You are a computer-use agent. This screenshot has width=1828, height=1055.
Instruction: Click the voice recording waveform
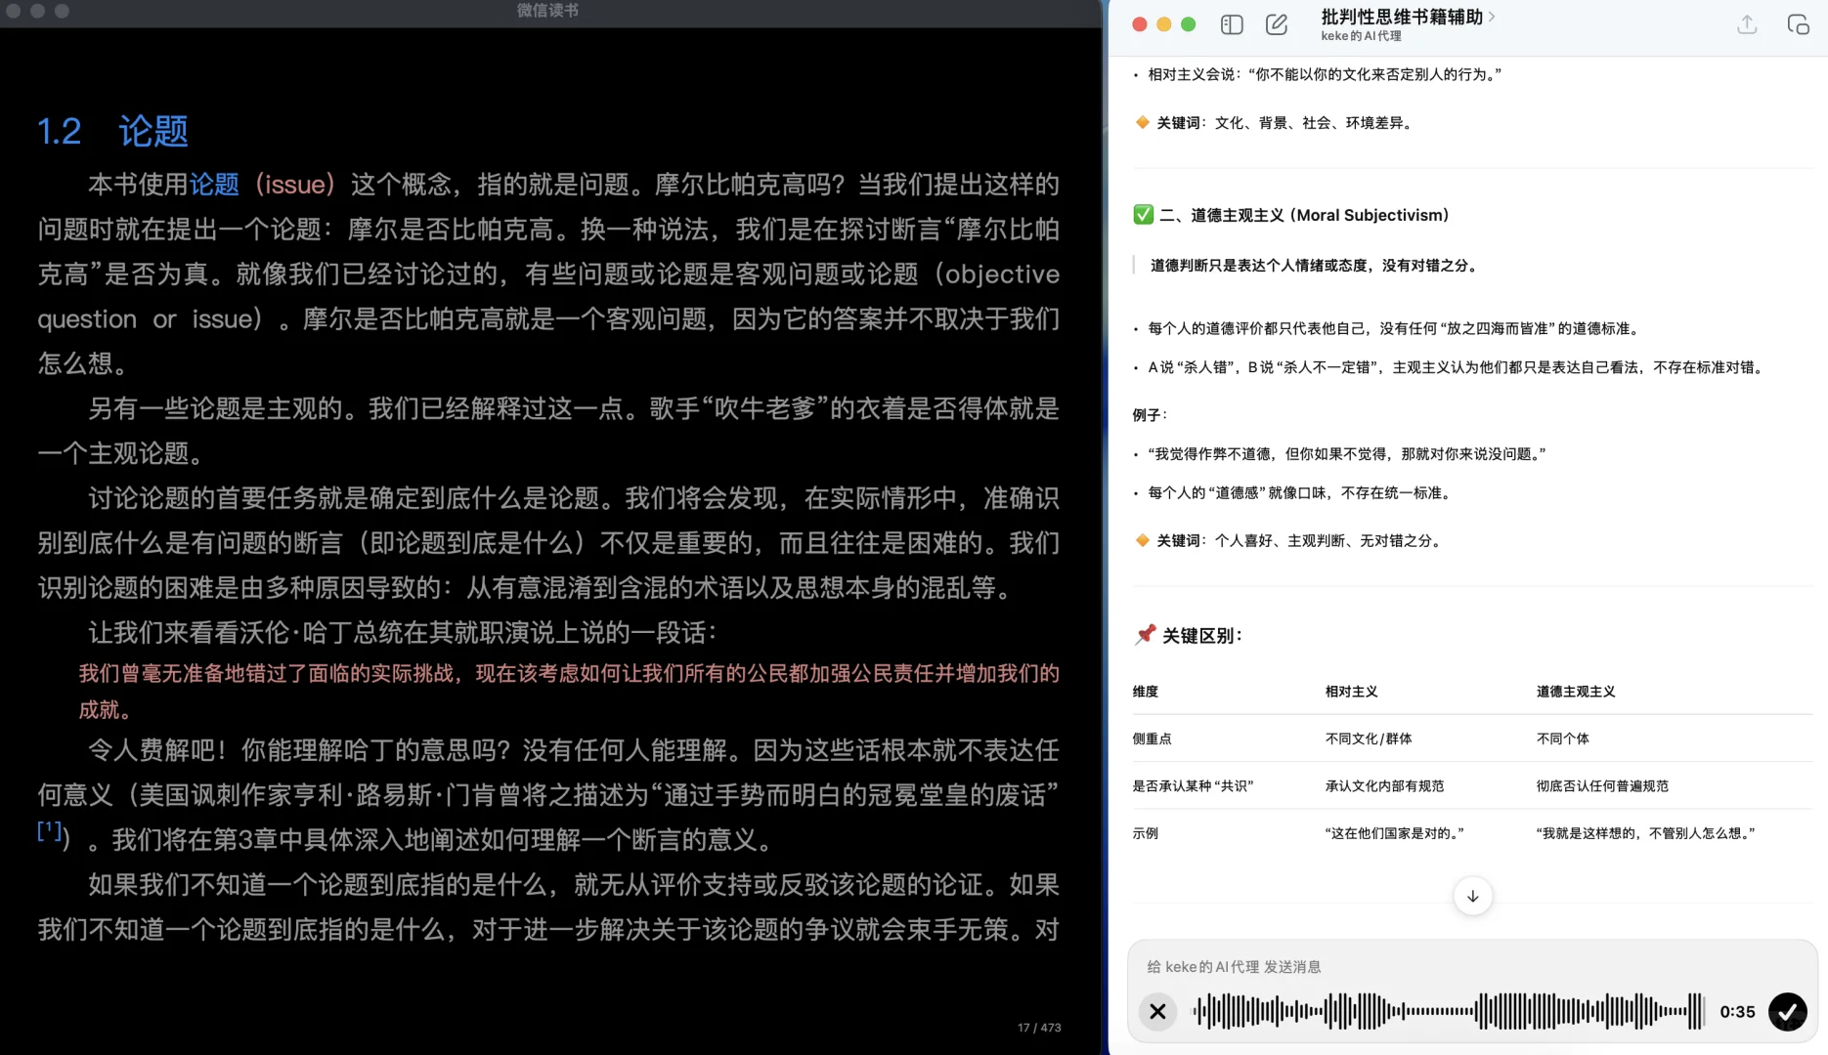pyautogui.click(x=1449, y=1011)
